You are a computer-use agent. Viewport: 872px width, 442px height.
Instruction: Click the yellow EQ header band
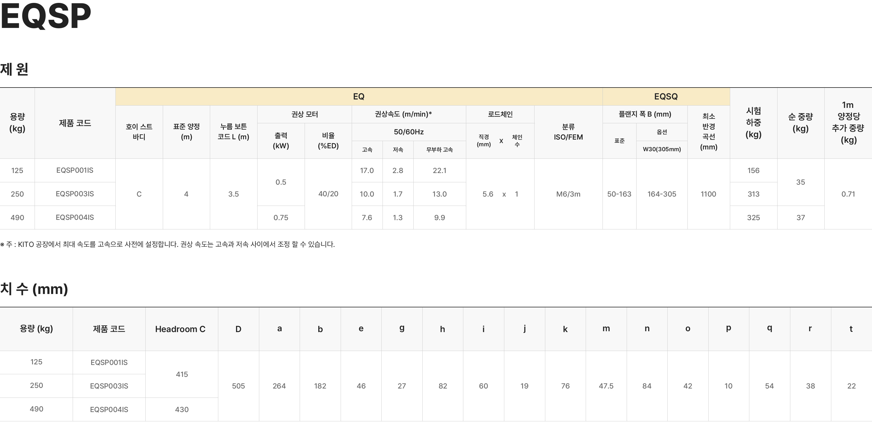(x=358, y=97)
